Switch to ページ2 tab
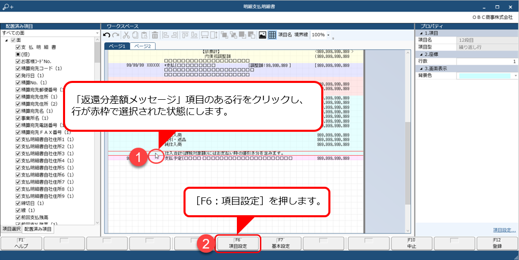 coord(142,46)
